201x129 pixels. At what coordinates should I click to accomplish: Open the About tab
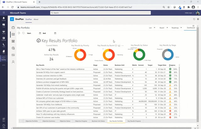[36, 19]
